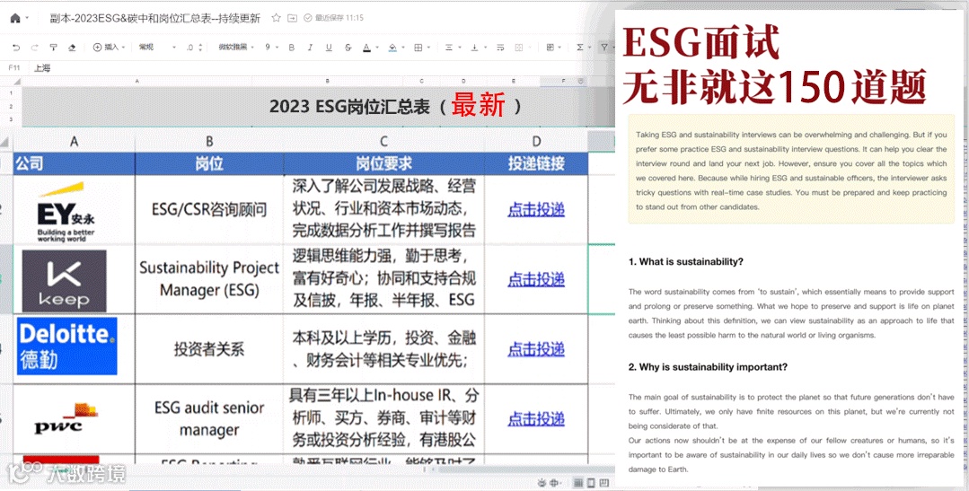Insert a sum with the Σ icon
This screenshot has height=491, width=969.
[579, 48]
